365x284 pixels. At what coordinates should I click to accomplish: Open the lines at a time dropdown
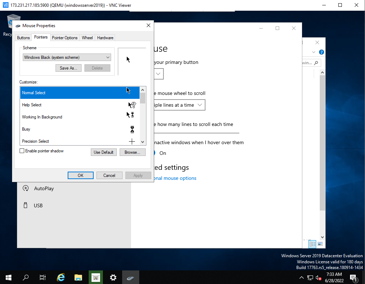click(x=179, y=105)
